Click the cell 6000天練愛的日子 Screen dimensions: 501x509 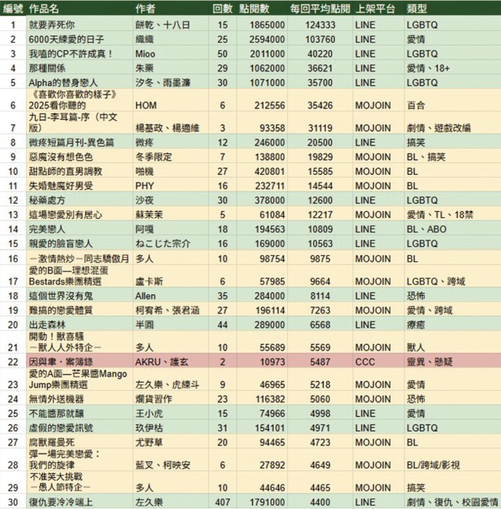pyautogui.click(x=66, y=40)
